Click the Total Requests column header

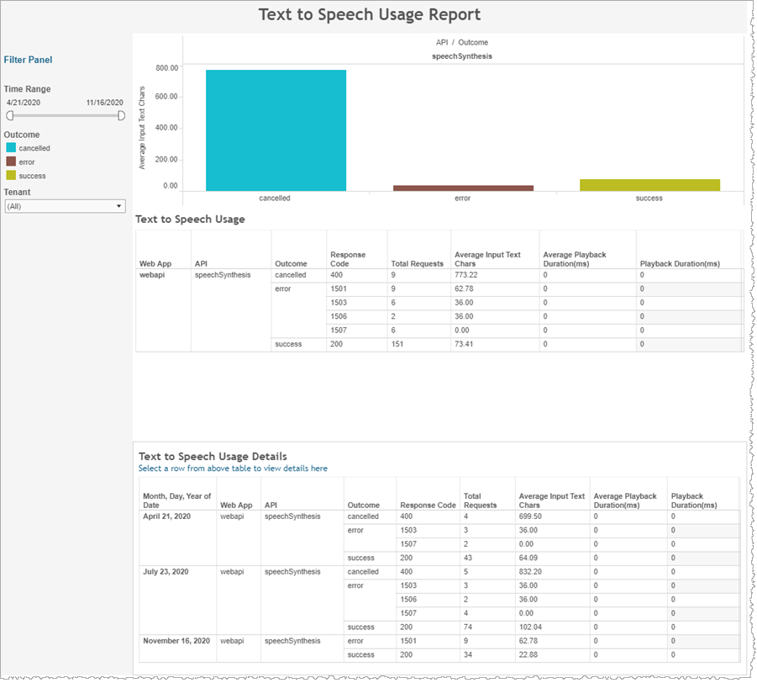coord(417,263)
